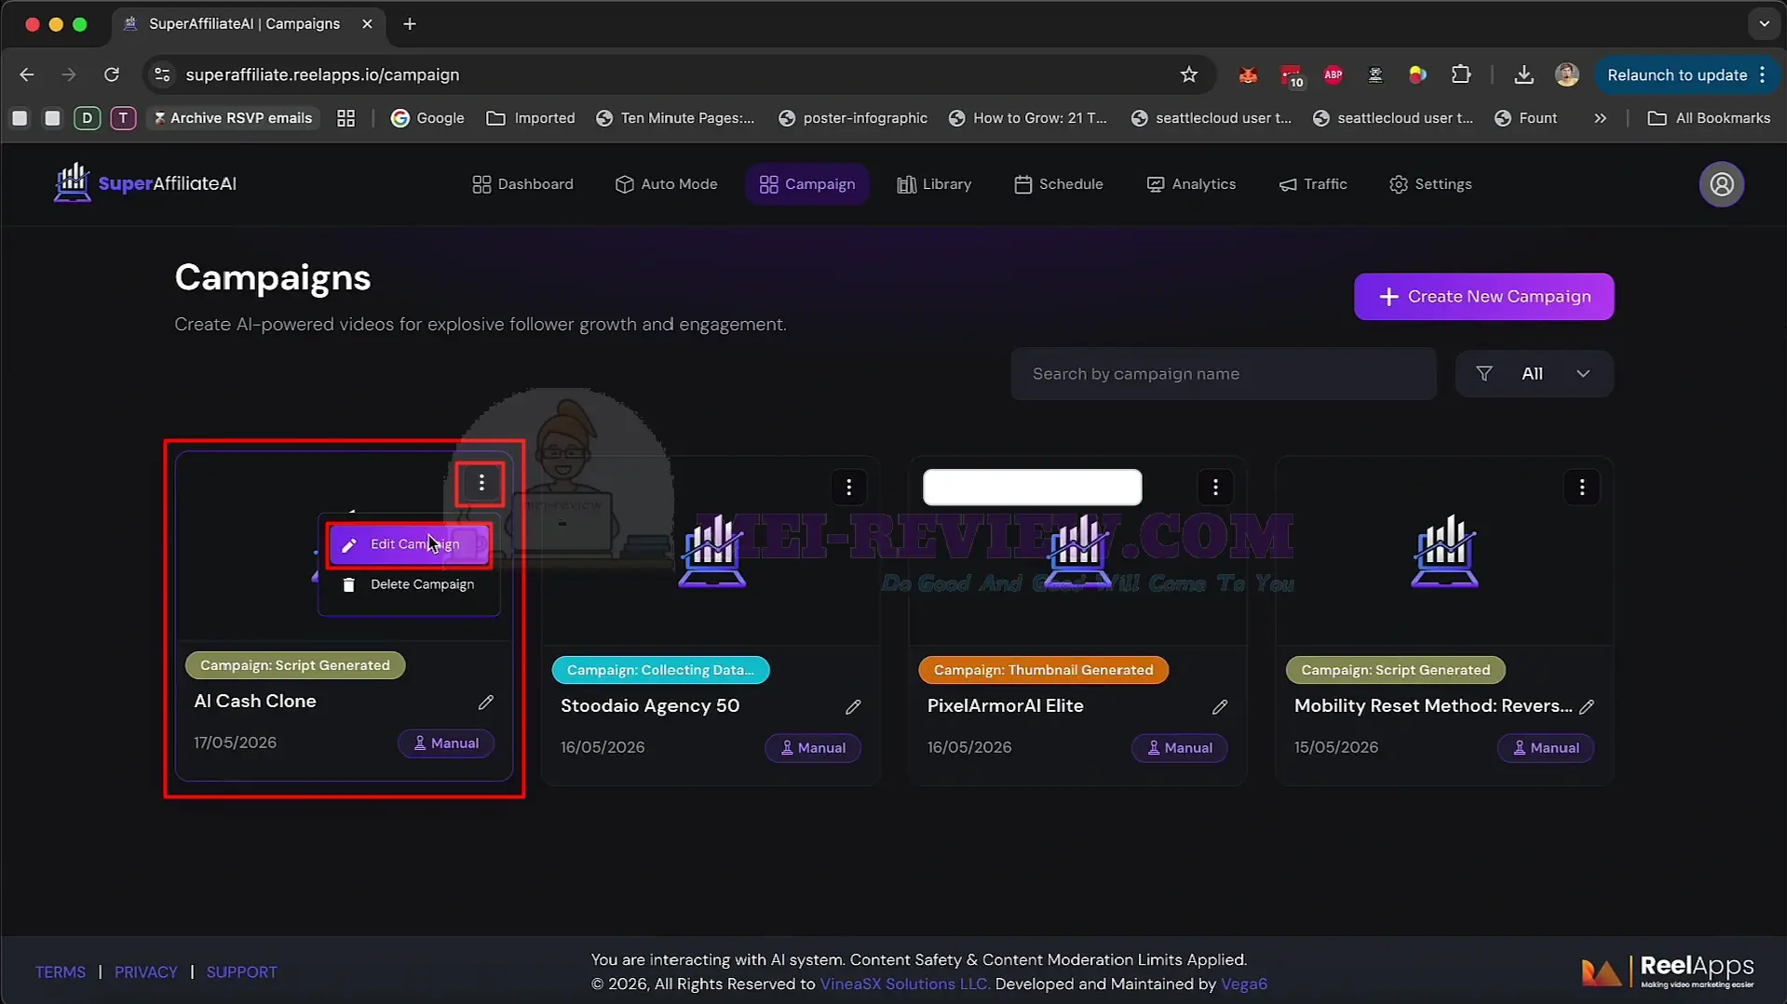
Task: Click pencil icon beside Stoodaio Agency 50
Action: pyautogui.click(x=852, y=707)
